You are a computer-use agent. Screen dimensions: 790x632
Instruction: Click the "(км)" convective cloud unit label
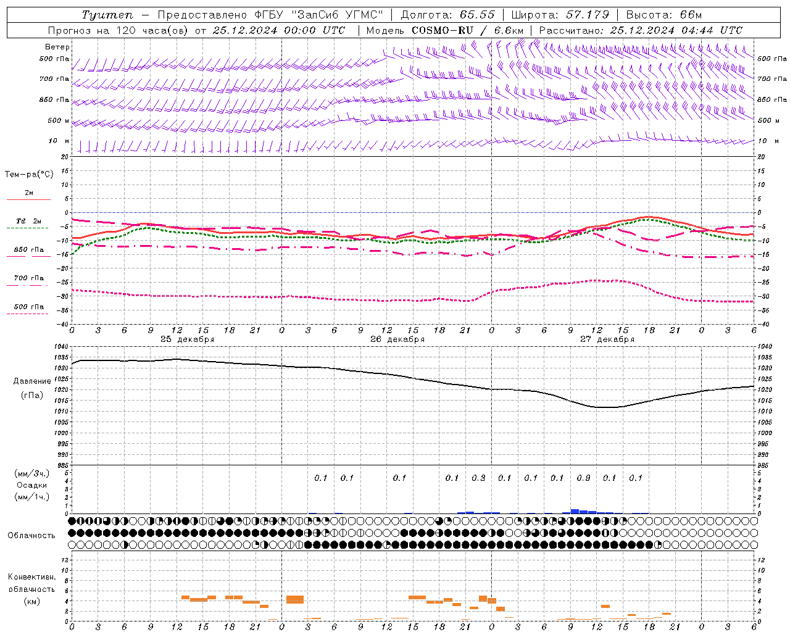31,601
